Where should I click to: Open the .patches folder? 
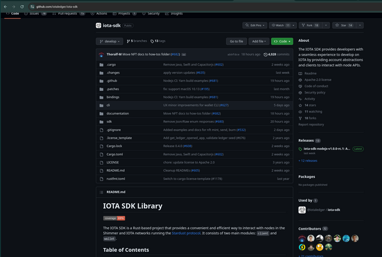point(113,89)
